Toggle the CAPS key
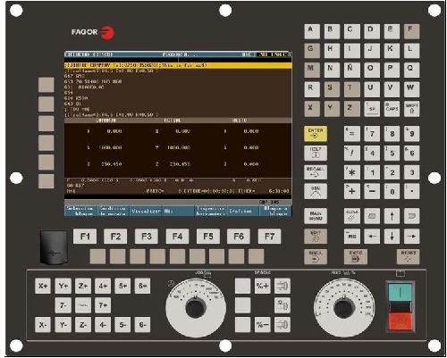The image size is (447, 358). click(x=392, y=109)
